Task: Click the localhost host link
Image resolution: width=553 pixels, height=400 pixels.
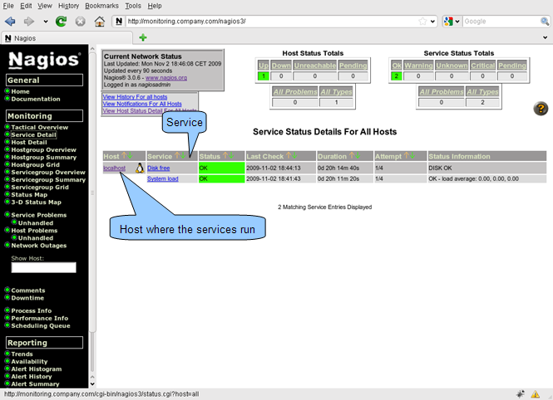Action: tap(114, 168)
